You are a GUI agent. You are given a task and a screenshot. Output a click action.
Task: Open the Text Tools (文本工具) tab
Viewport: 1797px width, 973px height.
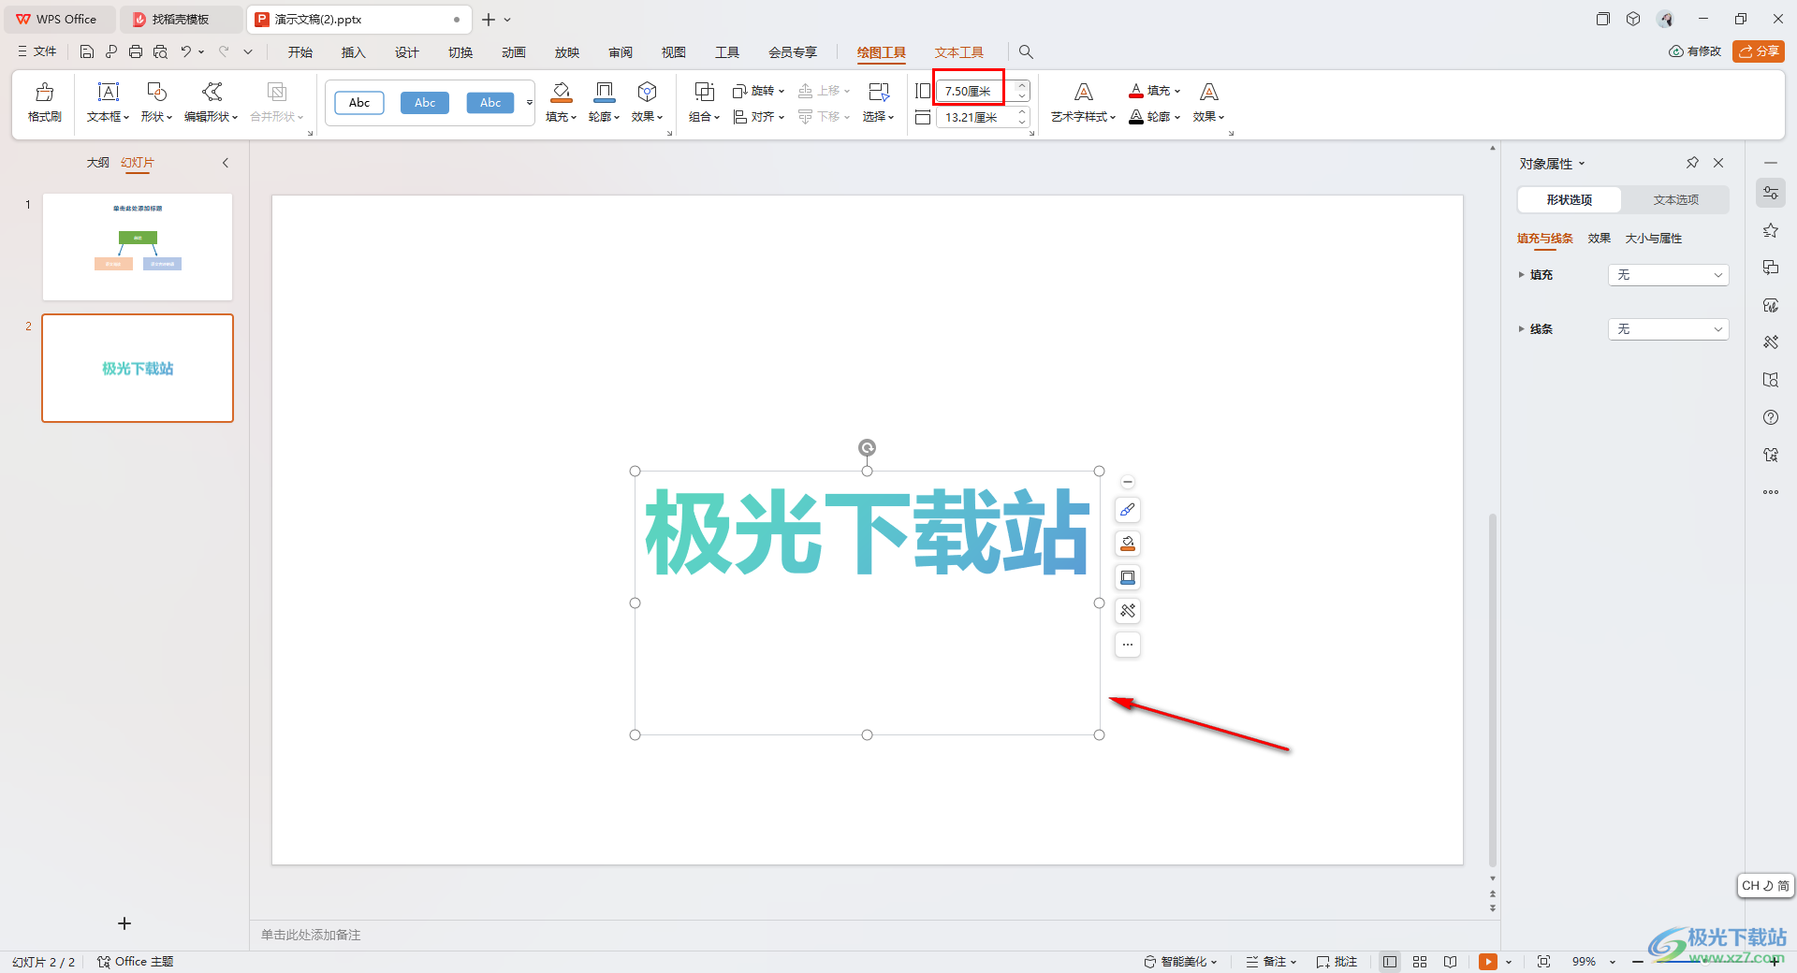pyautogui.click(x=958, y=52)
